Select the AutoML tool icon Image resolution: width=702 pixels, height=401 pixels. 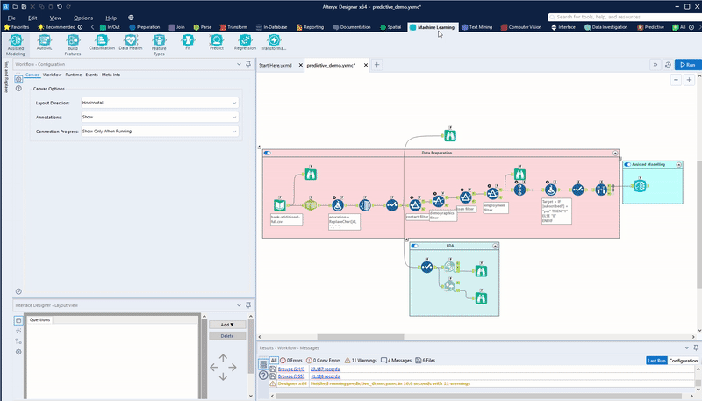pos(45,40)
